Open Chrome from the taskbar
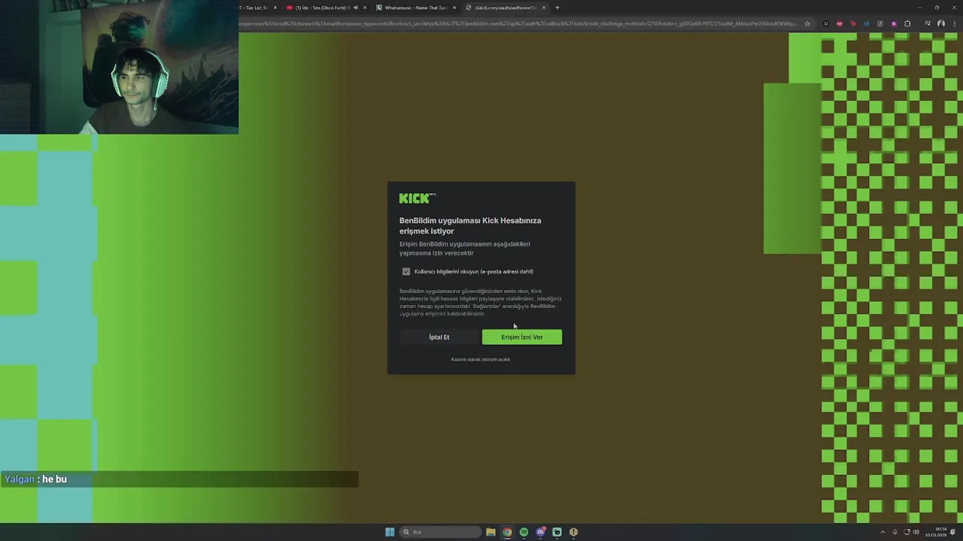The height and width of the screenshot is (541, 963). (x=507, y=532)
